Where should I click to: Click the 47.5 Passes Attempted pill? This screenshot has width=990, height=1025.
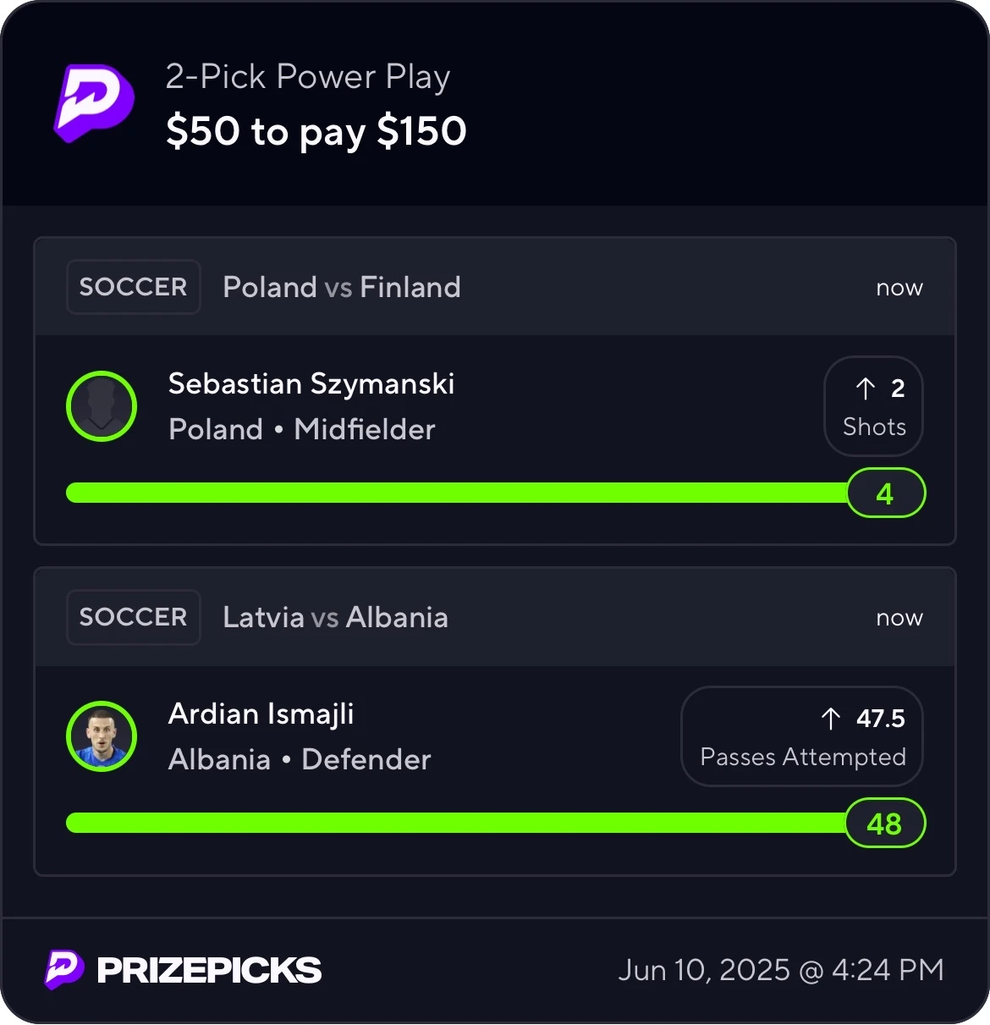(802, 736)
